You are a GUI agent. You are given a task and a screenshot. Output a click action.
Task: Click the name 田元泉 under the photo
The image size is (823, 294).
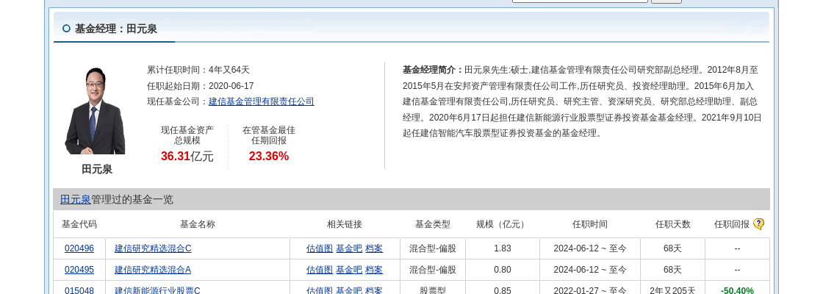pyautogui.click(x=97, y=169)
